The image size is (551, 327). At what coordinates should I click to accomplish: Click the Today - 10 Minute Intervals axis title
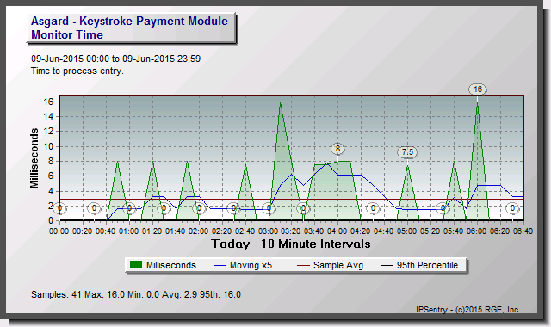click(x=291, y=244)
